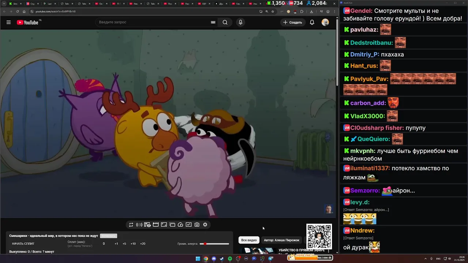Add +5 minutes to split

(124, 244)
